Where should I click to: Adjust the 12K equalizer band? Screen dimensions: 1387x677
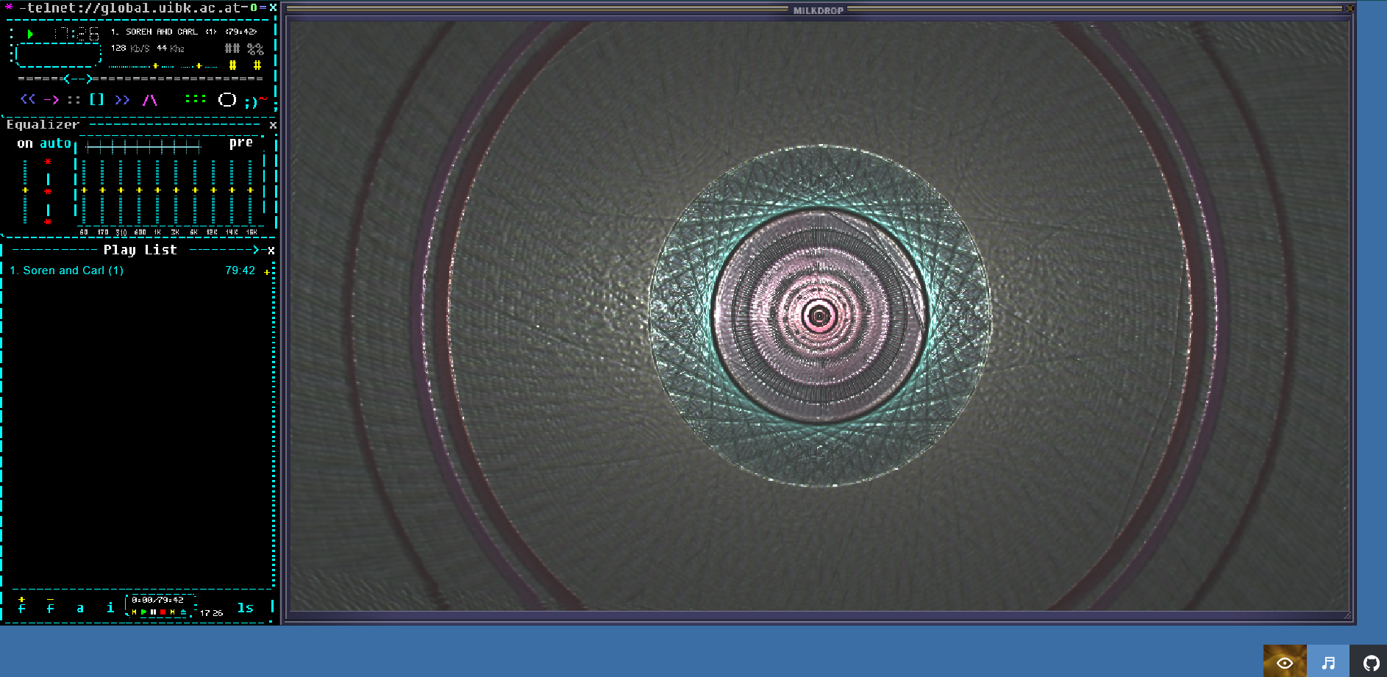coord(213,190)
